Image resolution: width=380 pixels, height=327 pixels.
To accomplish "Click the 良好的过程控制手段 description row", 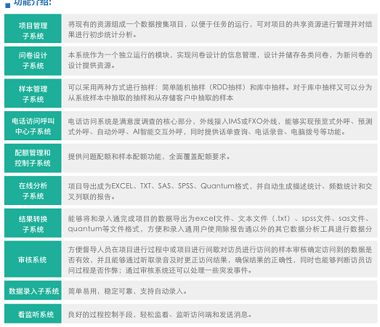I will (160, 315).
